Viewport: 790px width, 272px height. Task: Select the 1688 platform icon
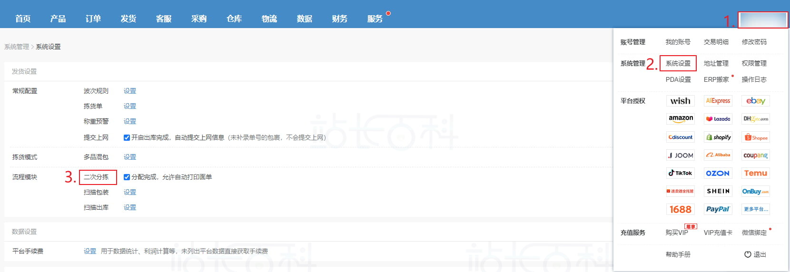click(680, 209)
